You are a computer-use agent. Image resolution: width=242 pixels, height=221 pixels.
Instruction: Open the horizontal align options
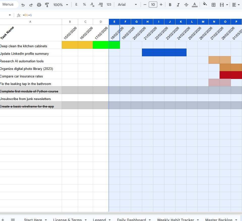tap(235, 5)
